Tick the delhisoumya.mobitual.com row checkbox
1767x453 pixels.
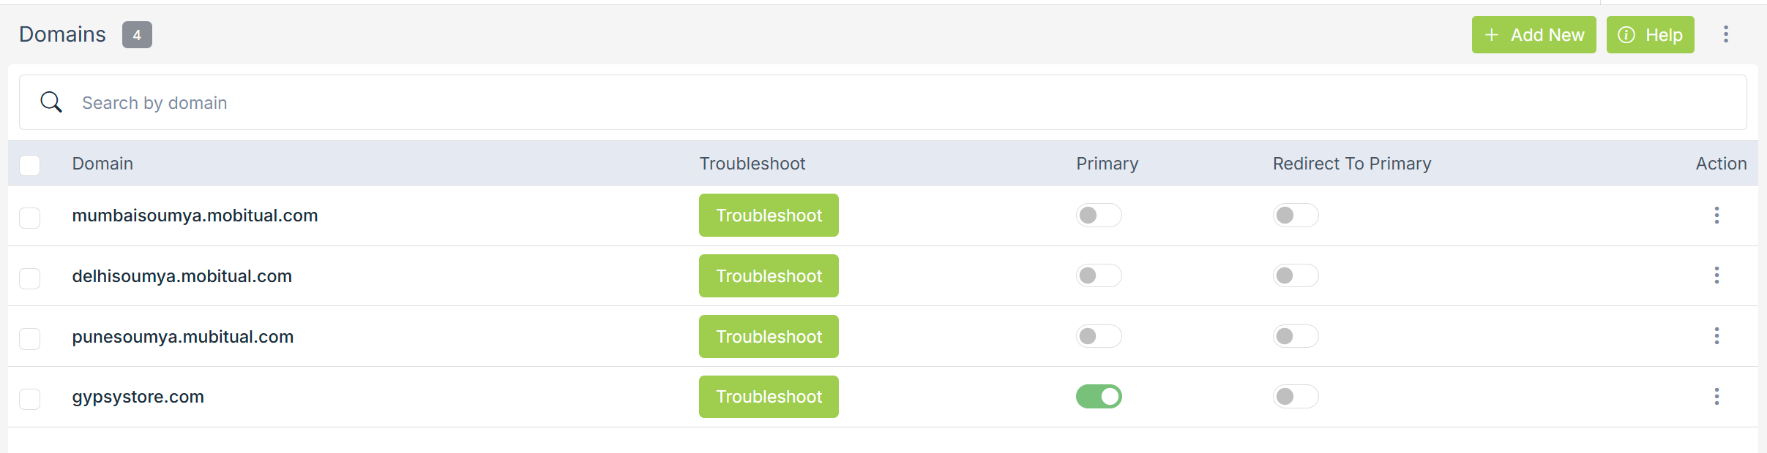click(30, 278)
